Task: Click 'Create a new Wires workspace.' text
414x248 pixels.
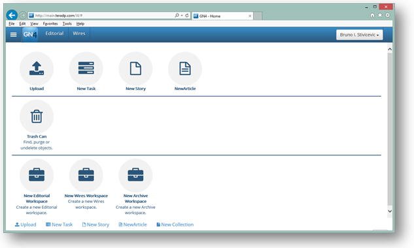Action: 86,204
